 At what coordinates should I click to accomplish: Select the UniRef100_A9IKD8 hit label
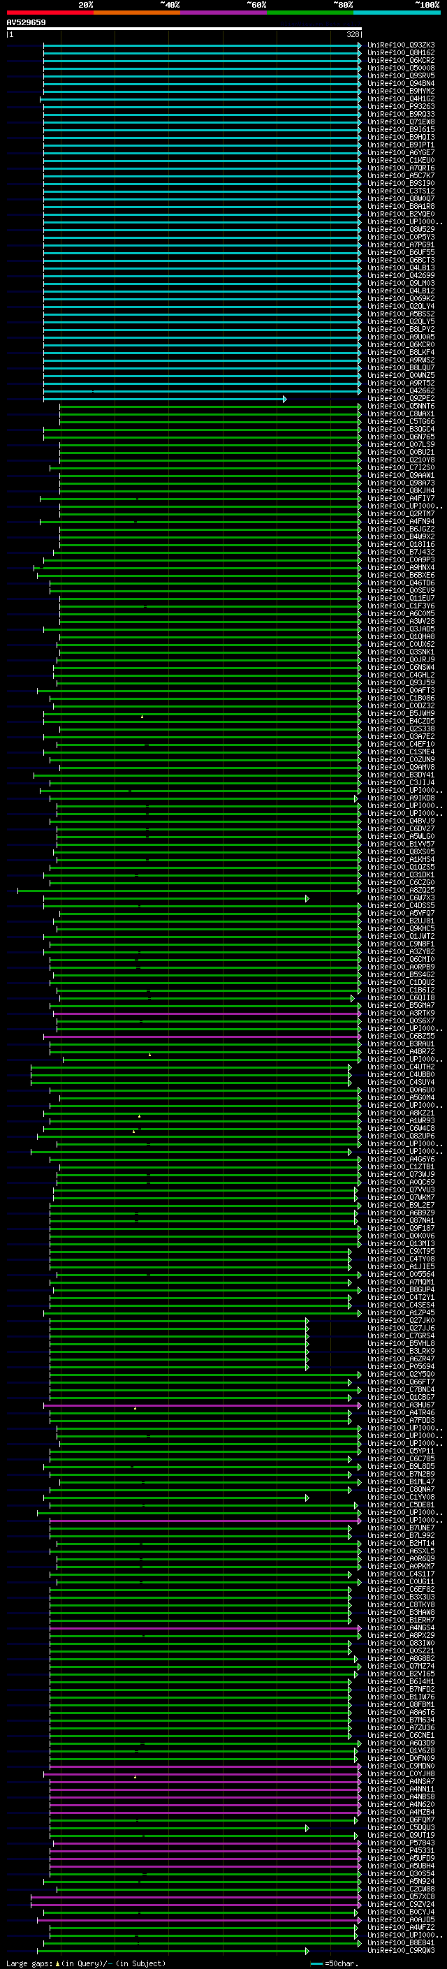401,798
